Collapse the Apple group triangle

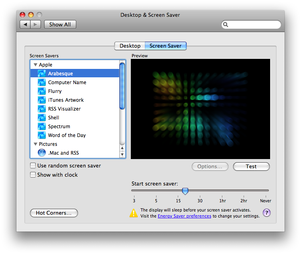pyautogui.click(x=35, y=65)
